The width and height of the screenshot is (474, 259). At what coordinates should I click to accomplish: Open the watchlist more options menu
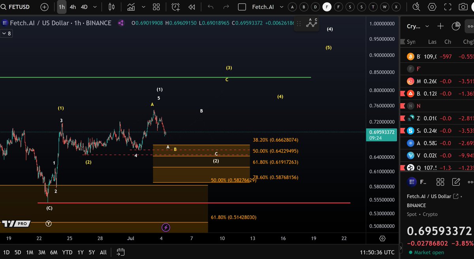[x=470, y=26]
